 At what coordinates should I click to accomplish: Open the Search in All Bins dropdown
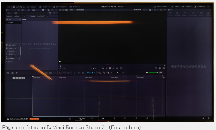(20, 16)
